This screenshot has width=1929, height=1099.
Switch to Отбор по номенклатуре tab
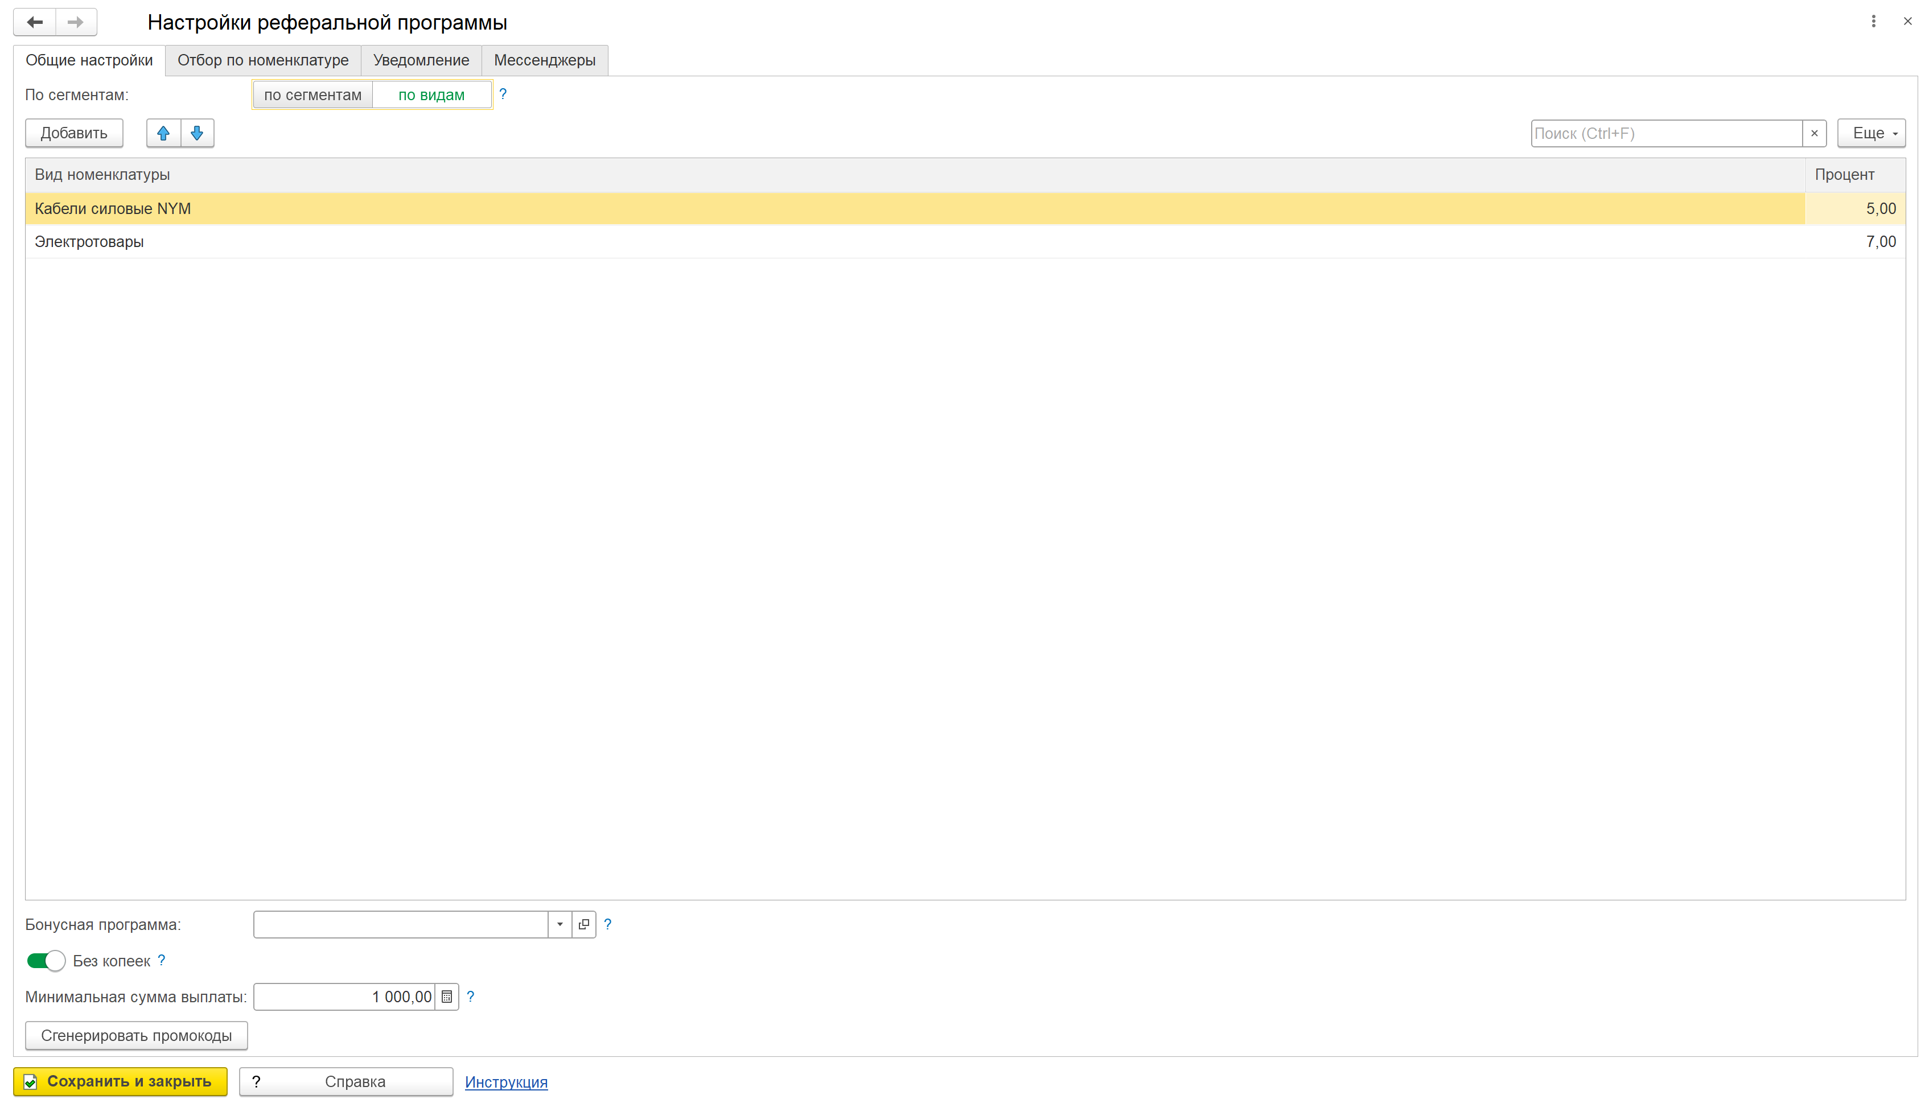click(x=262, y=60)
